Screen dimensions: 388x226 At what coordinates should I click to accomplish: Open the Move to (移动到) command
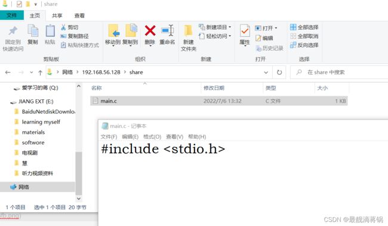tap(113, 35)
